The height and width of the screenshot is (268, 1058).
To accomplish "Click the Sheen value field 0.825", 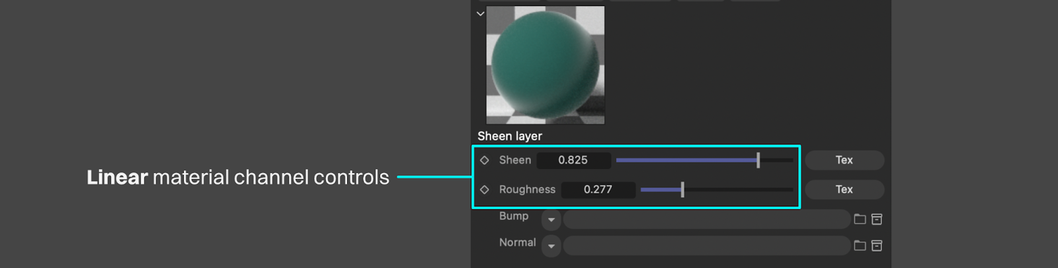I will (573, 160).
